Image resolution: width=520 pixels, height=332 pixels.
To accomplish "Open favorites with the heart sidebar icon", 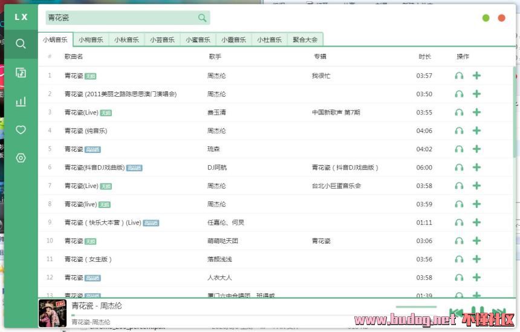I will pos(21,129).
